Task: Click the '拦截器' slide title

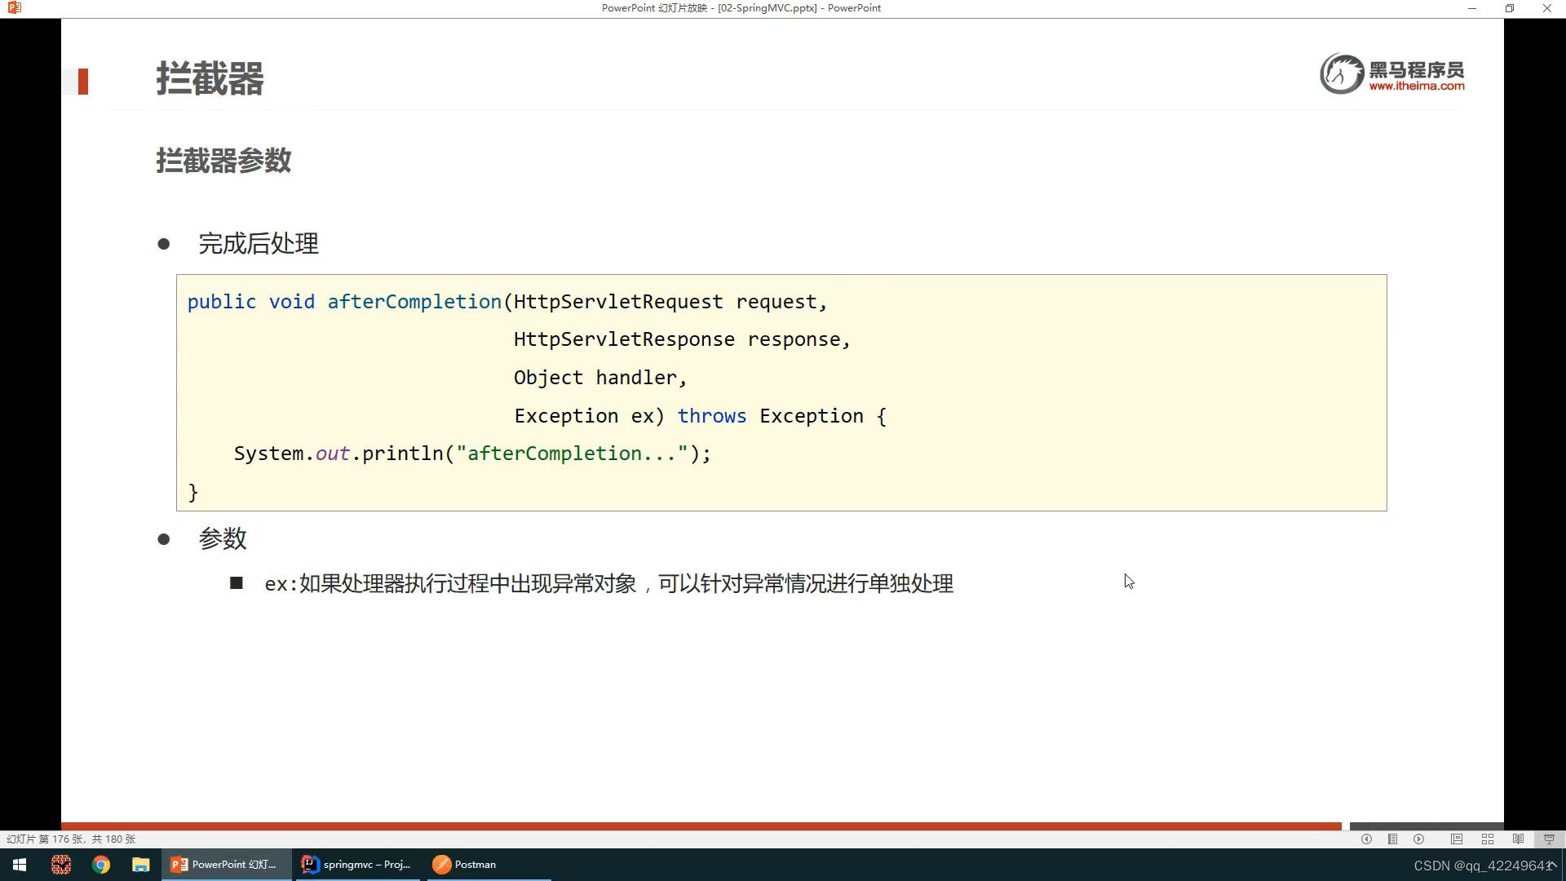Action: click(x=210, y=79)
